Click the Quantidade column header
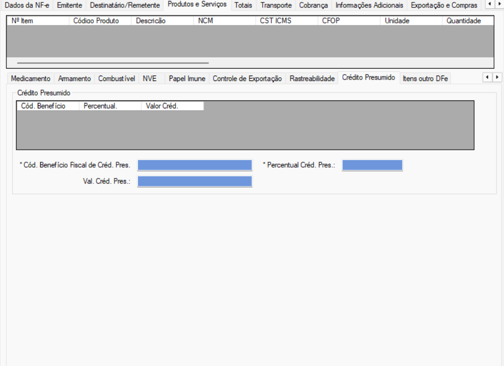504x366 pixels. 468,20
